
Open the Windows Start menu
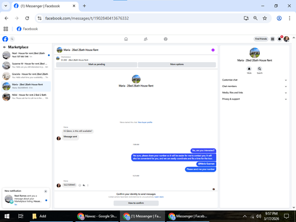(7, 216)
